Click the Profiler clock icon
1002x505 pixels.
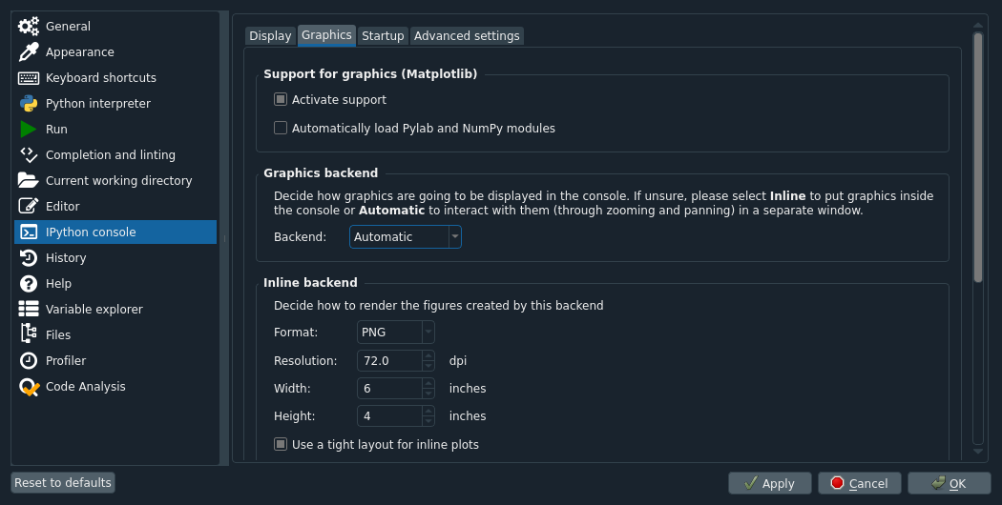point(29,361)
